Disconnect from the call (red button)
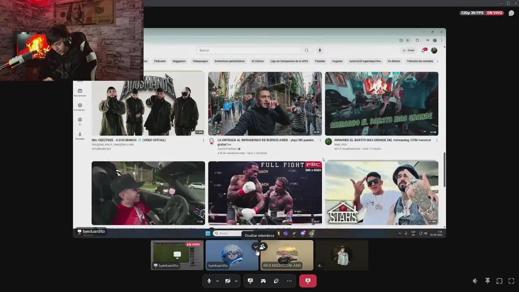 (x=308, y=281)
